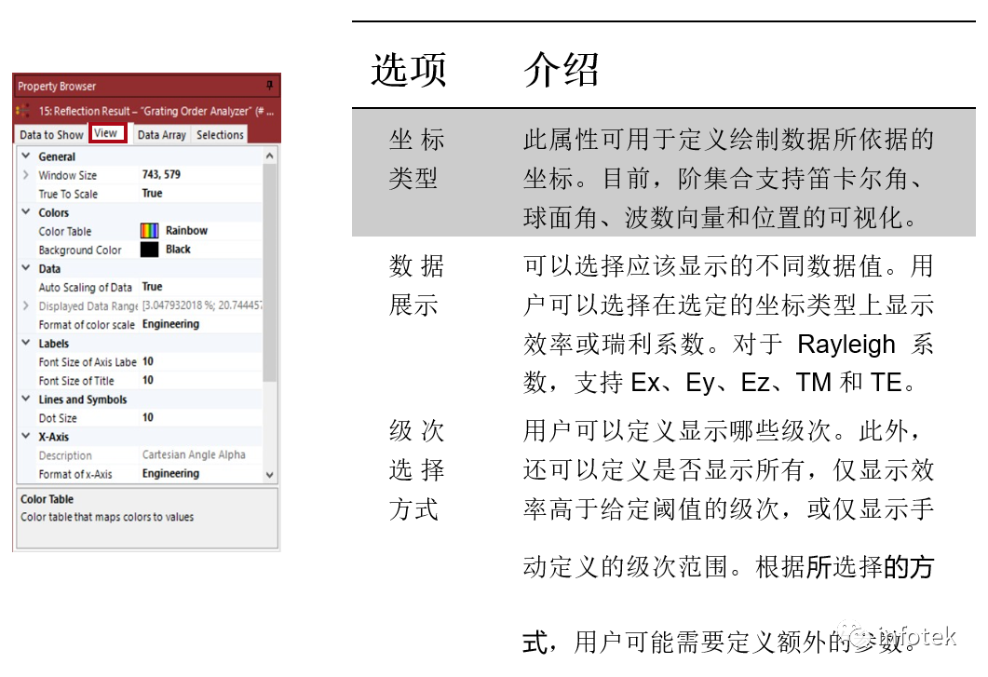Click the Rainbow color table swatch

pos(149,231)
